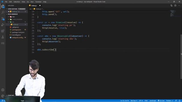This screenshot has height=102, width=182.
Task: Click the word Promise on line 23
Action: 60,22
